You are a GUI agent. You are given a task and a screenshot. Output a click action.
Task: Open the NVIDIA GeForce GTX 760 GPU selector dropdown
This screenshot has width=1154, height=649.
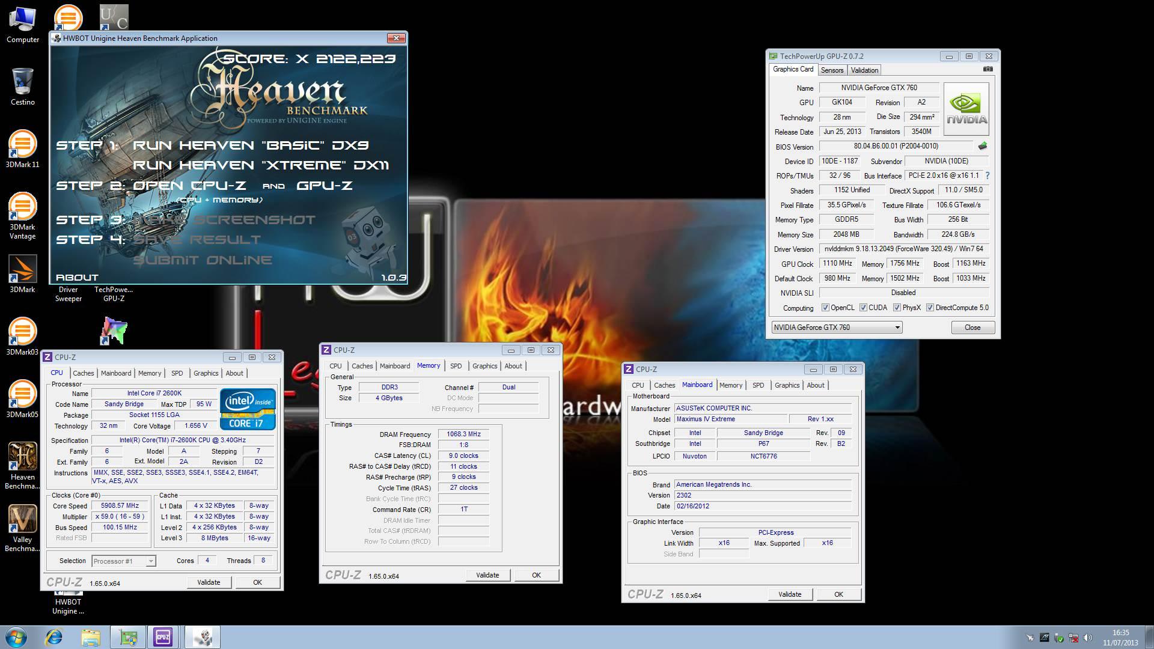(837, 328)
